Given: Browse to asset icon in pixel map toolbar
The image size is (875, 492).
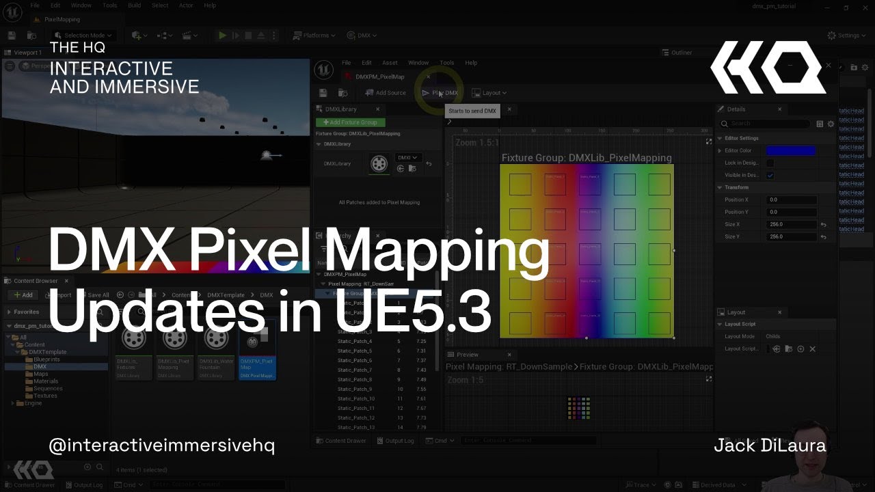Looking at the screenshot, I should (x=342, y=93).
